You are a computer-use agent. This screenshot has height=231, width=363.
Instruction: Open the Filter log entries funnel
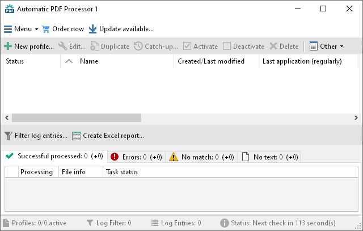8,136
